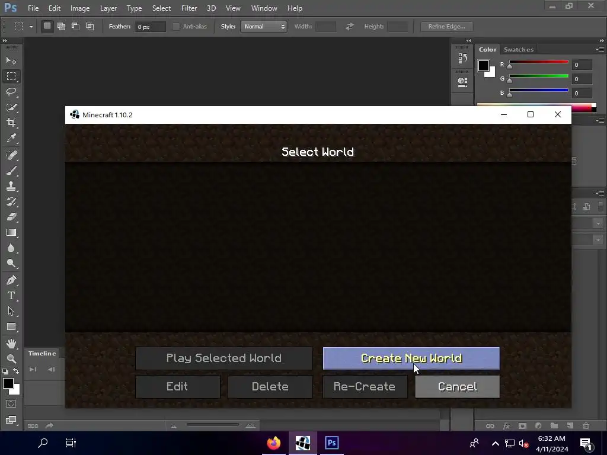Click the layer styles fx icon
The width and height of the screenshot is (607, 455).
pyautogui.click(x=506, y=426)
